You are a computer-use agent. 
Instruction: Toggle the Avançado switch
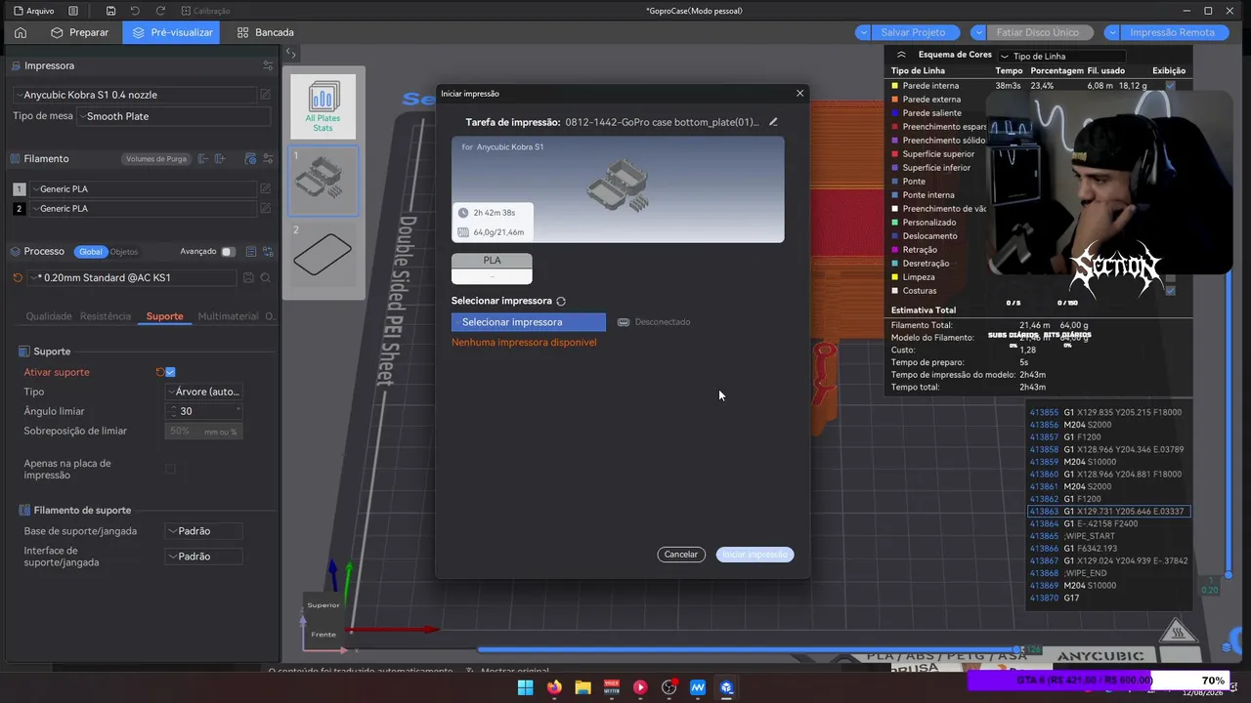point(228,251)
